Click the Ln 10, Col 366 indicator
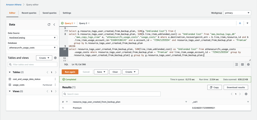 coord(79,64)
